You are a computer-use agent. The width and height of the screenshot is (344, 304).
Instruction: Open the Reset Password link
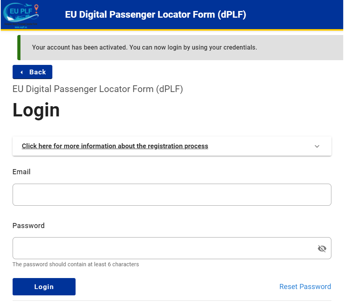point(305,286)
